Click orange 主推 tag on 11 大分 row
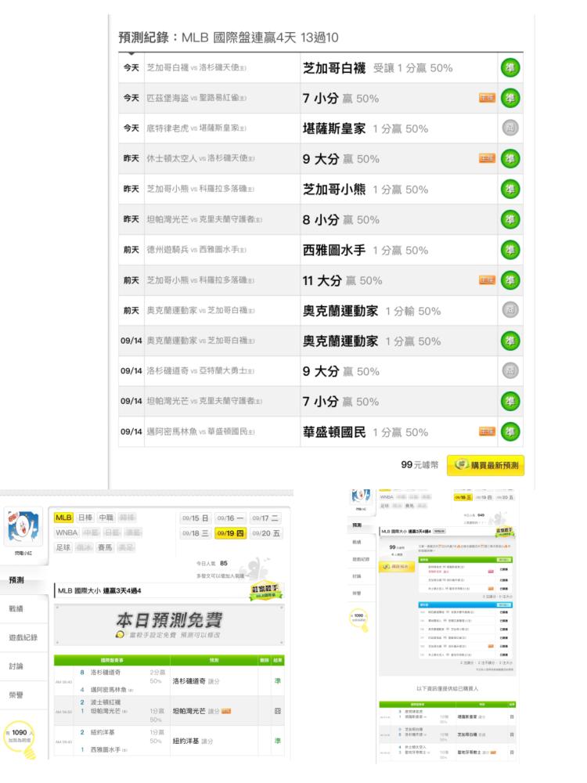The height and width of the screenshot is (783, 587). (487, 280)
